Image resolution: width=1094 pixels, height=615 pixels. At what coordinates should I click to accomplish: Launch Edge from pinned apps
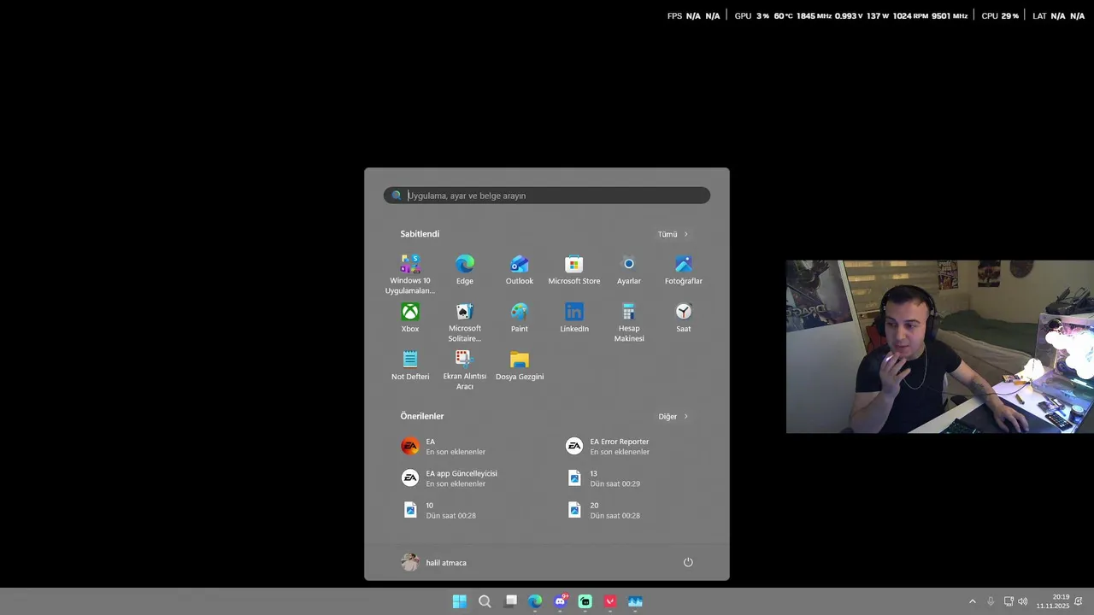465,270
